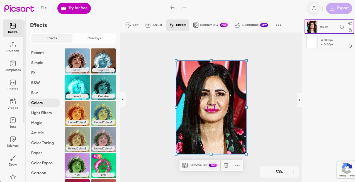Click the Export button
This screenshot has height=182, width=355.
339,8
